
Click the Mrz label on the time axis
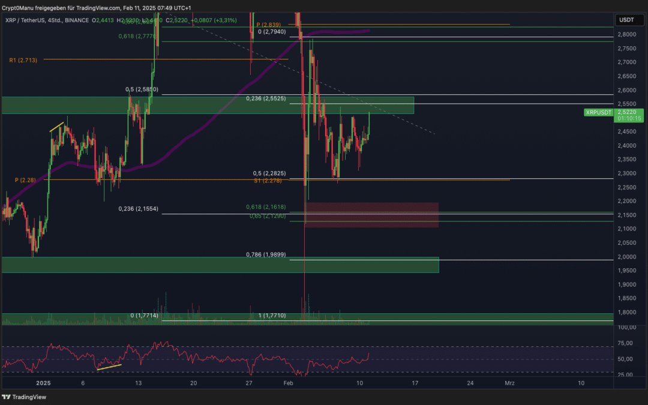509,383
